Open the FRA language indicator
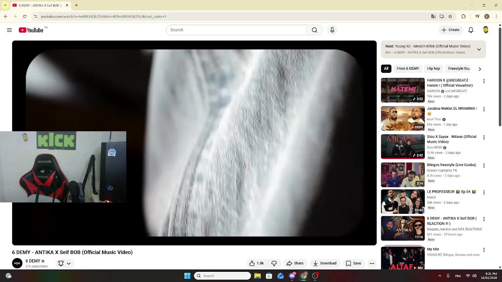The width and height of the screenshot is (502, 282). [x=458, y=276]
